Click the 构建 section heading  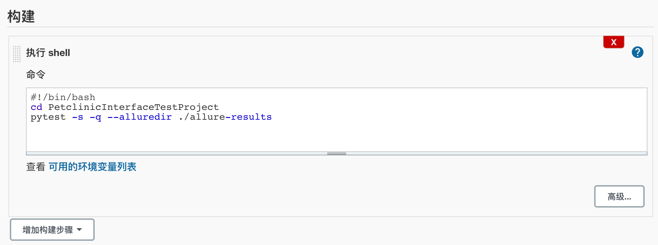tap(21, 16)
